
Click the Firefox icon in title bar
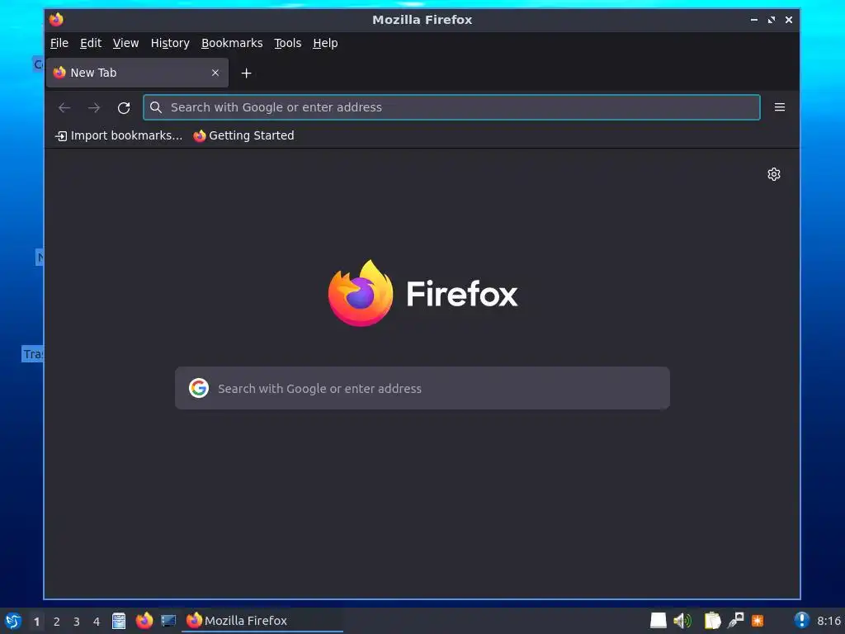[x=56, y=20]
